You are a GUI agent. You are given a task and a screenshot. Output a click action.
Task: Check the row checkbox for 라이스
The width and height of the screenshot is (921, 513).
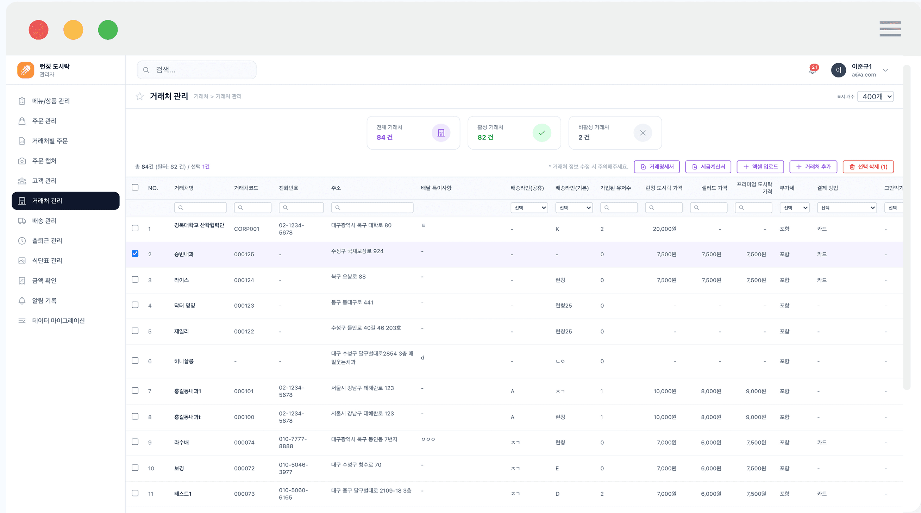point(135,279)
